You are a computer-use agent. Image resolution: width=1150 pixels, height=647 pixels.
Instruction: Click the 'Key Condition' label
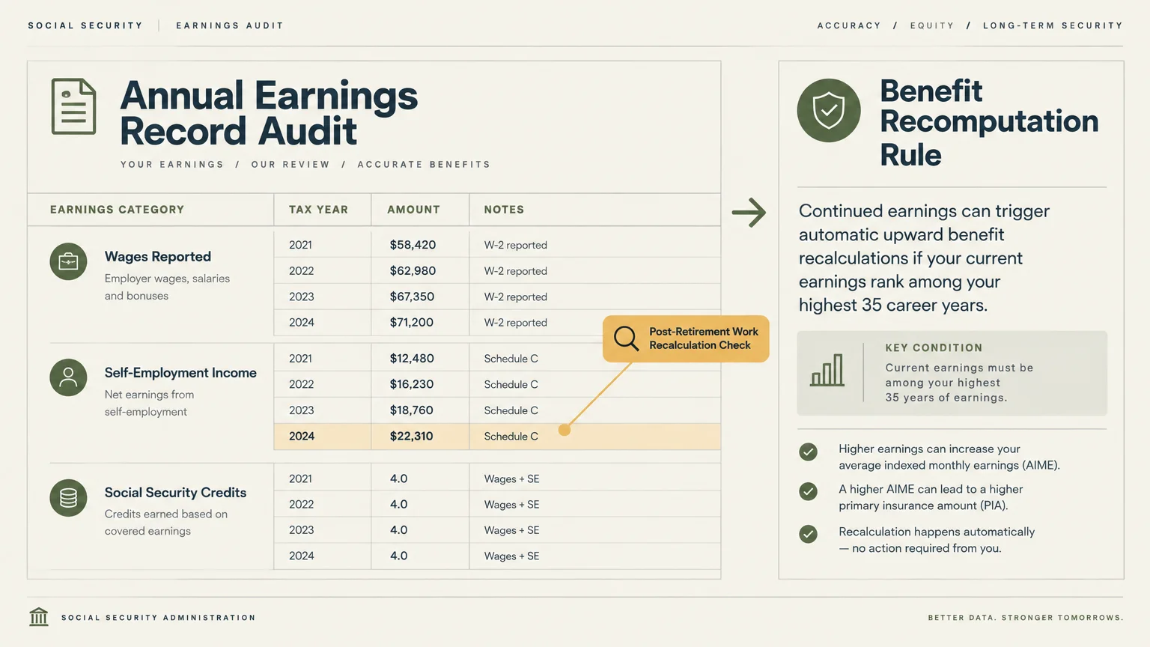pyautogui.click(x=934, y=347)
